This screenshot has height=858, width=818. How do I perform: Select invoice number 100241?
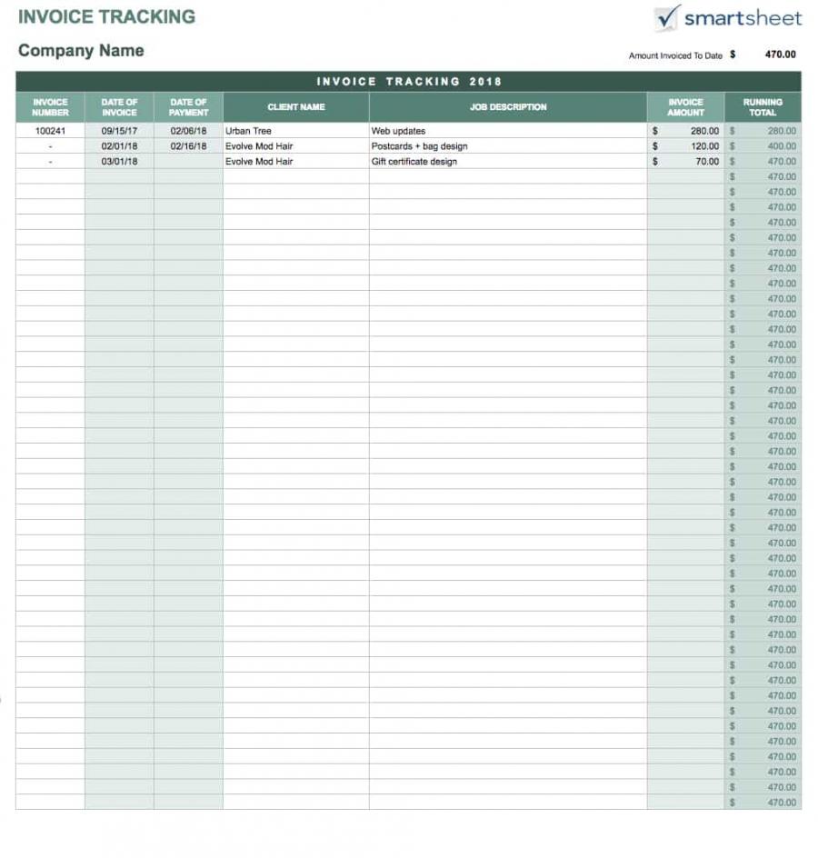(x=49, y=130)
